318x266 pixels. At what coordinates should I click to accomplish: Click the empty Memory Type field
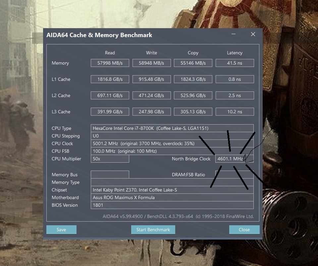click(172, 182)
